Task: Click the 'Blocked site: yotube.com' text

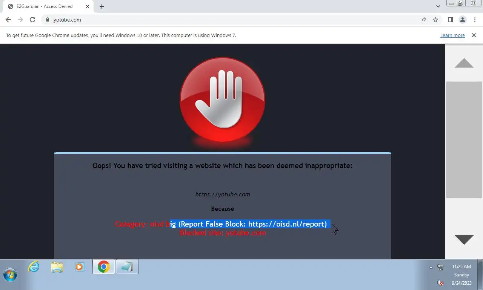Action: tap(223, 233)
